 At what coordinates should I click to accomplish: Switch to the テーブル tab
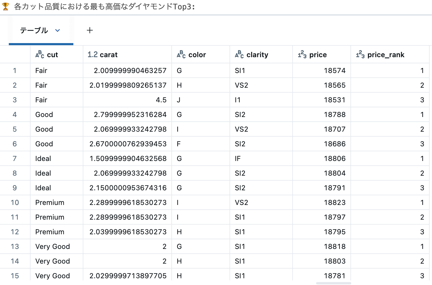point(34,30)
